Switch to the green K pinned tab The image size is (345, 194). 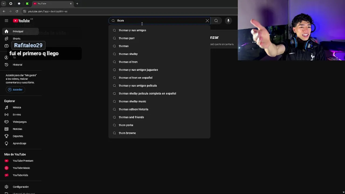click(x=27, y=4)
